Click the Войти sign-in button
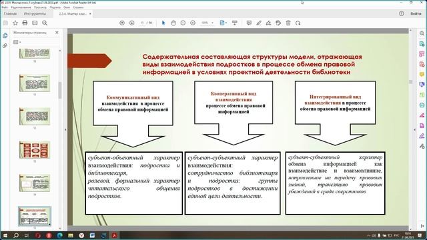The width and height of the screenshot is (427, 240). 416,13
